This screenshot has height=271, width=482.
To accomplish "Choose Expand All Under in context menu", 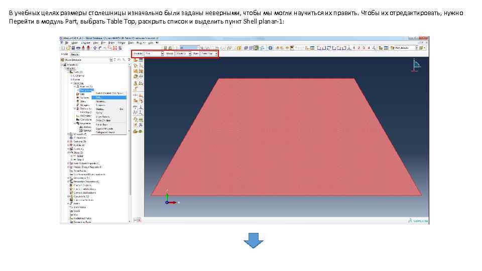I will (x=109, y=128).
